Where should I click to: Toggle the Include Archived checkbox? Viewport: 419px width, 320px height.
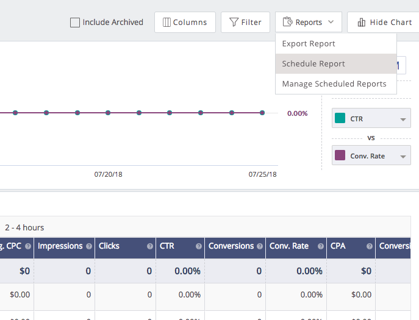[75, 23]
